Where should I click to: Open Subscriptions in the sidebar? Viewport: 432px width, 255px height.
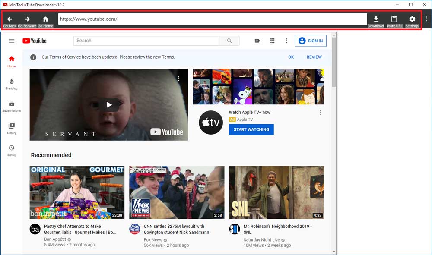12,106
